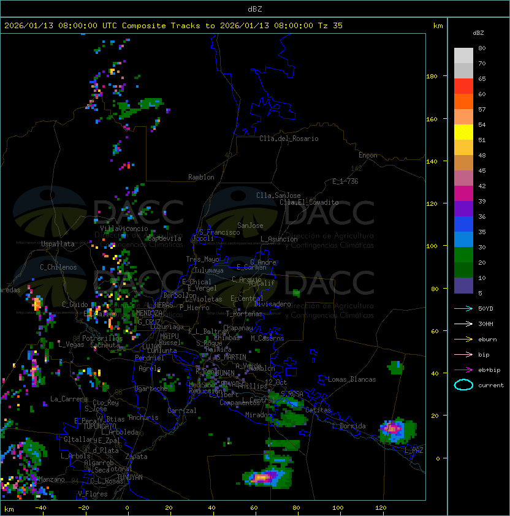This screenshot has width=510, height=516.
Task: Click the 'Uspallata' map label
Action: coord(58,244)
